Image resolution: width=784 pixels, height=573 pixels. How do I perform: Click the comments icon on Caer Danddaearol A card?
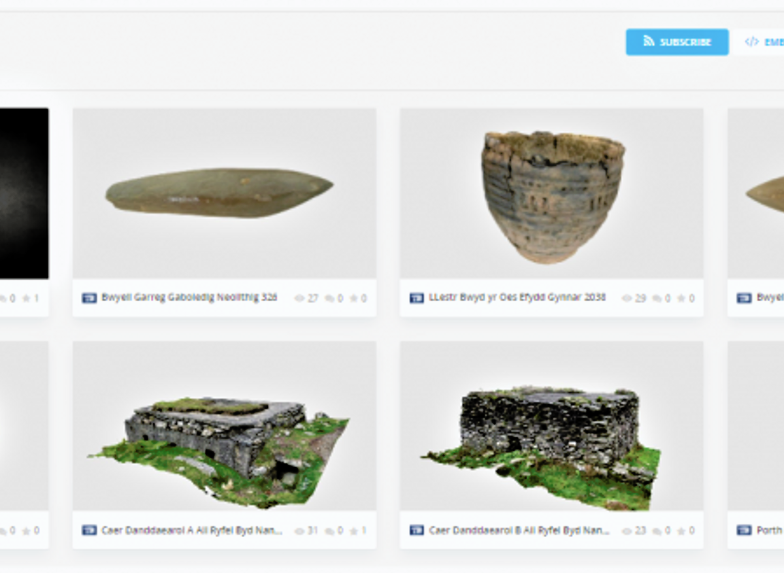330,531
